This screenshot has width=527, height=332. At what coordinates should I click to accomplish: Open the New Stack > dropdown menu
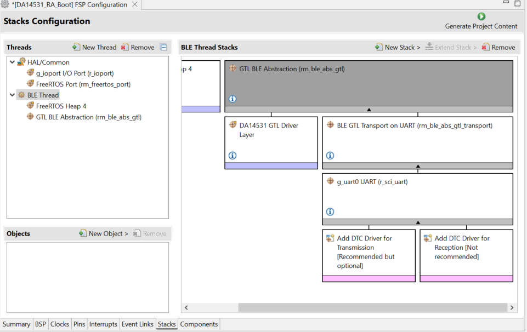point(398,47)
